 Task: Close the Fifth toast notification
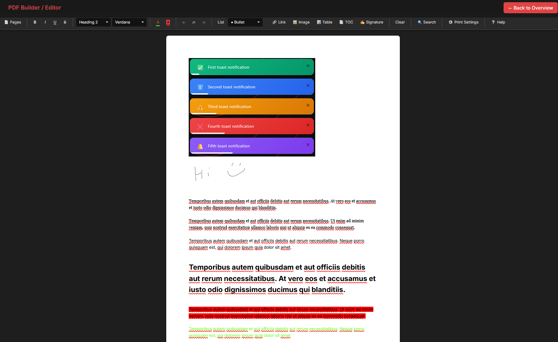tap(308, 145)
